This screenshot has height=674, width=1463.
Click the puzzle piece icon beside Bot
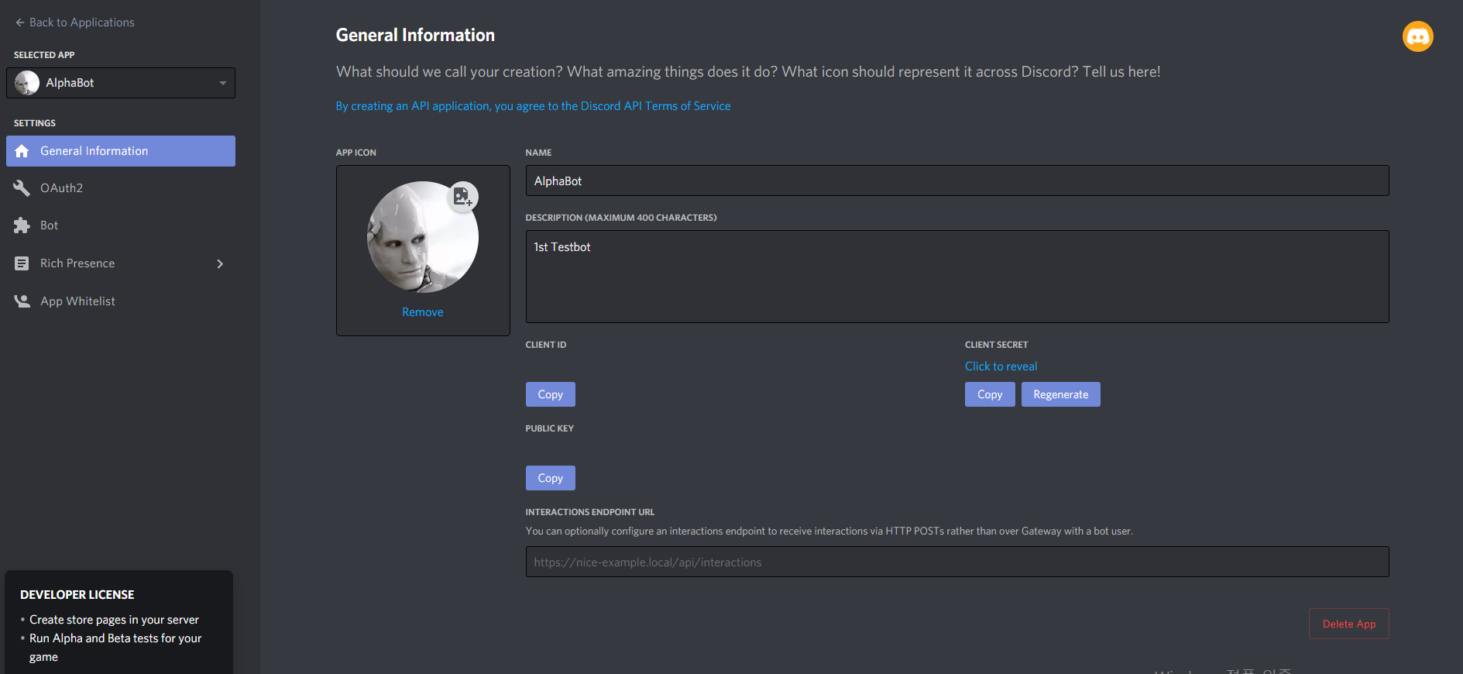(22, 225)
